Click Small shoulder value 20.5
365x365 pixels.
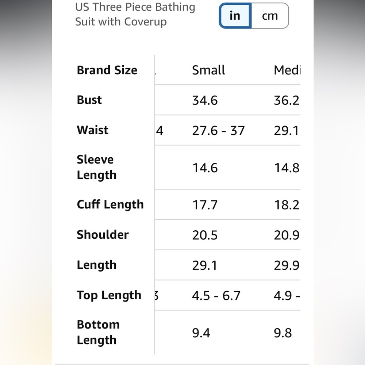click(x=205, y=235)
